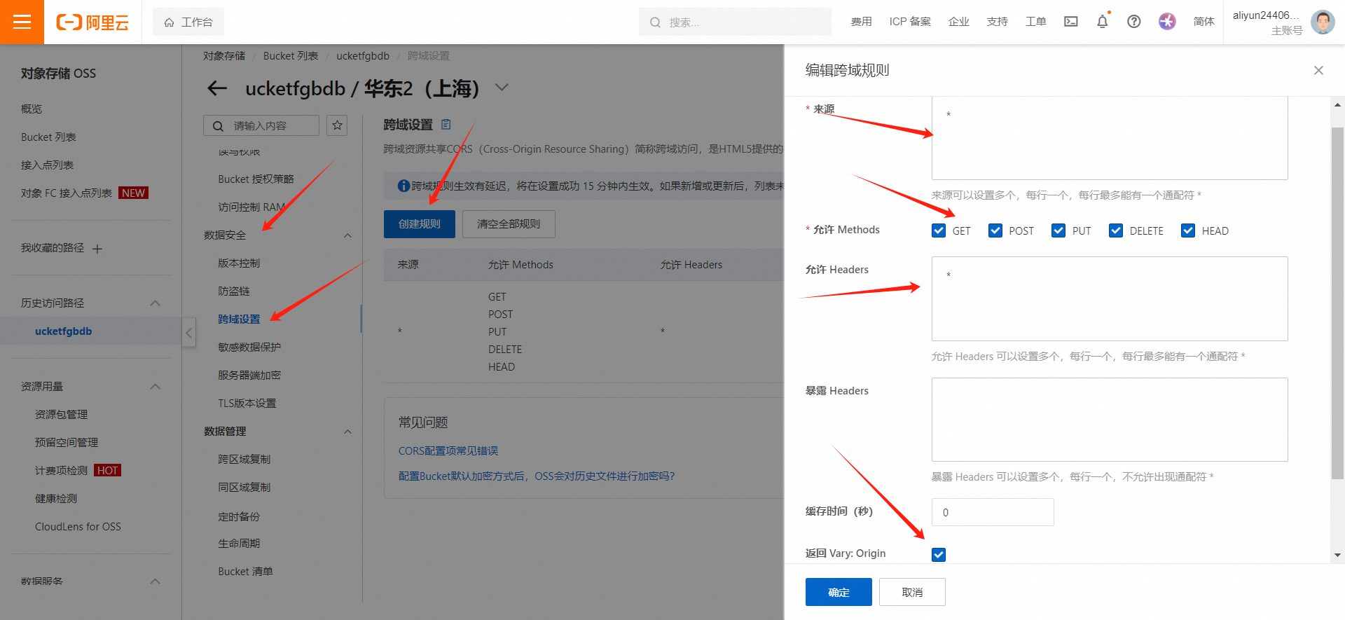
Task: Open Bucket 列表 in the sidebar
Action: click(x=48, y=137)
